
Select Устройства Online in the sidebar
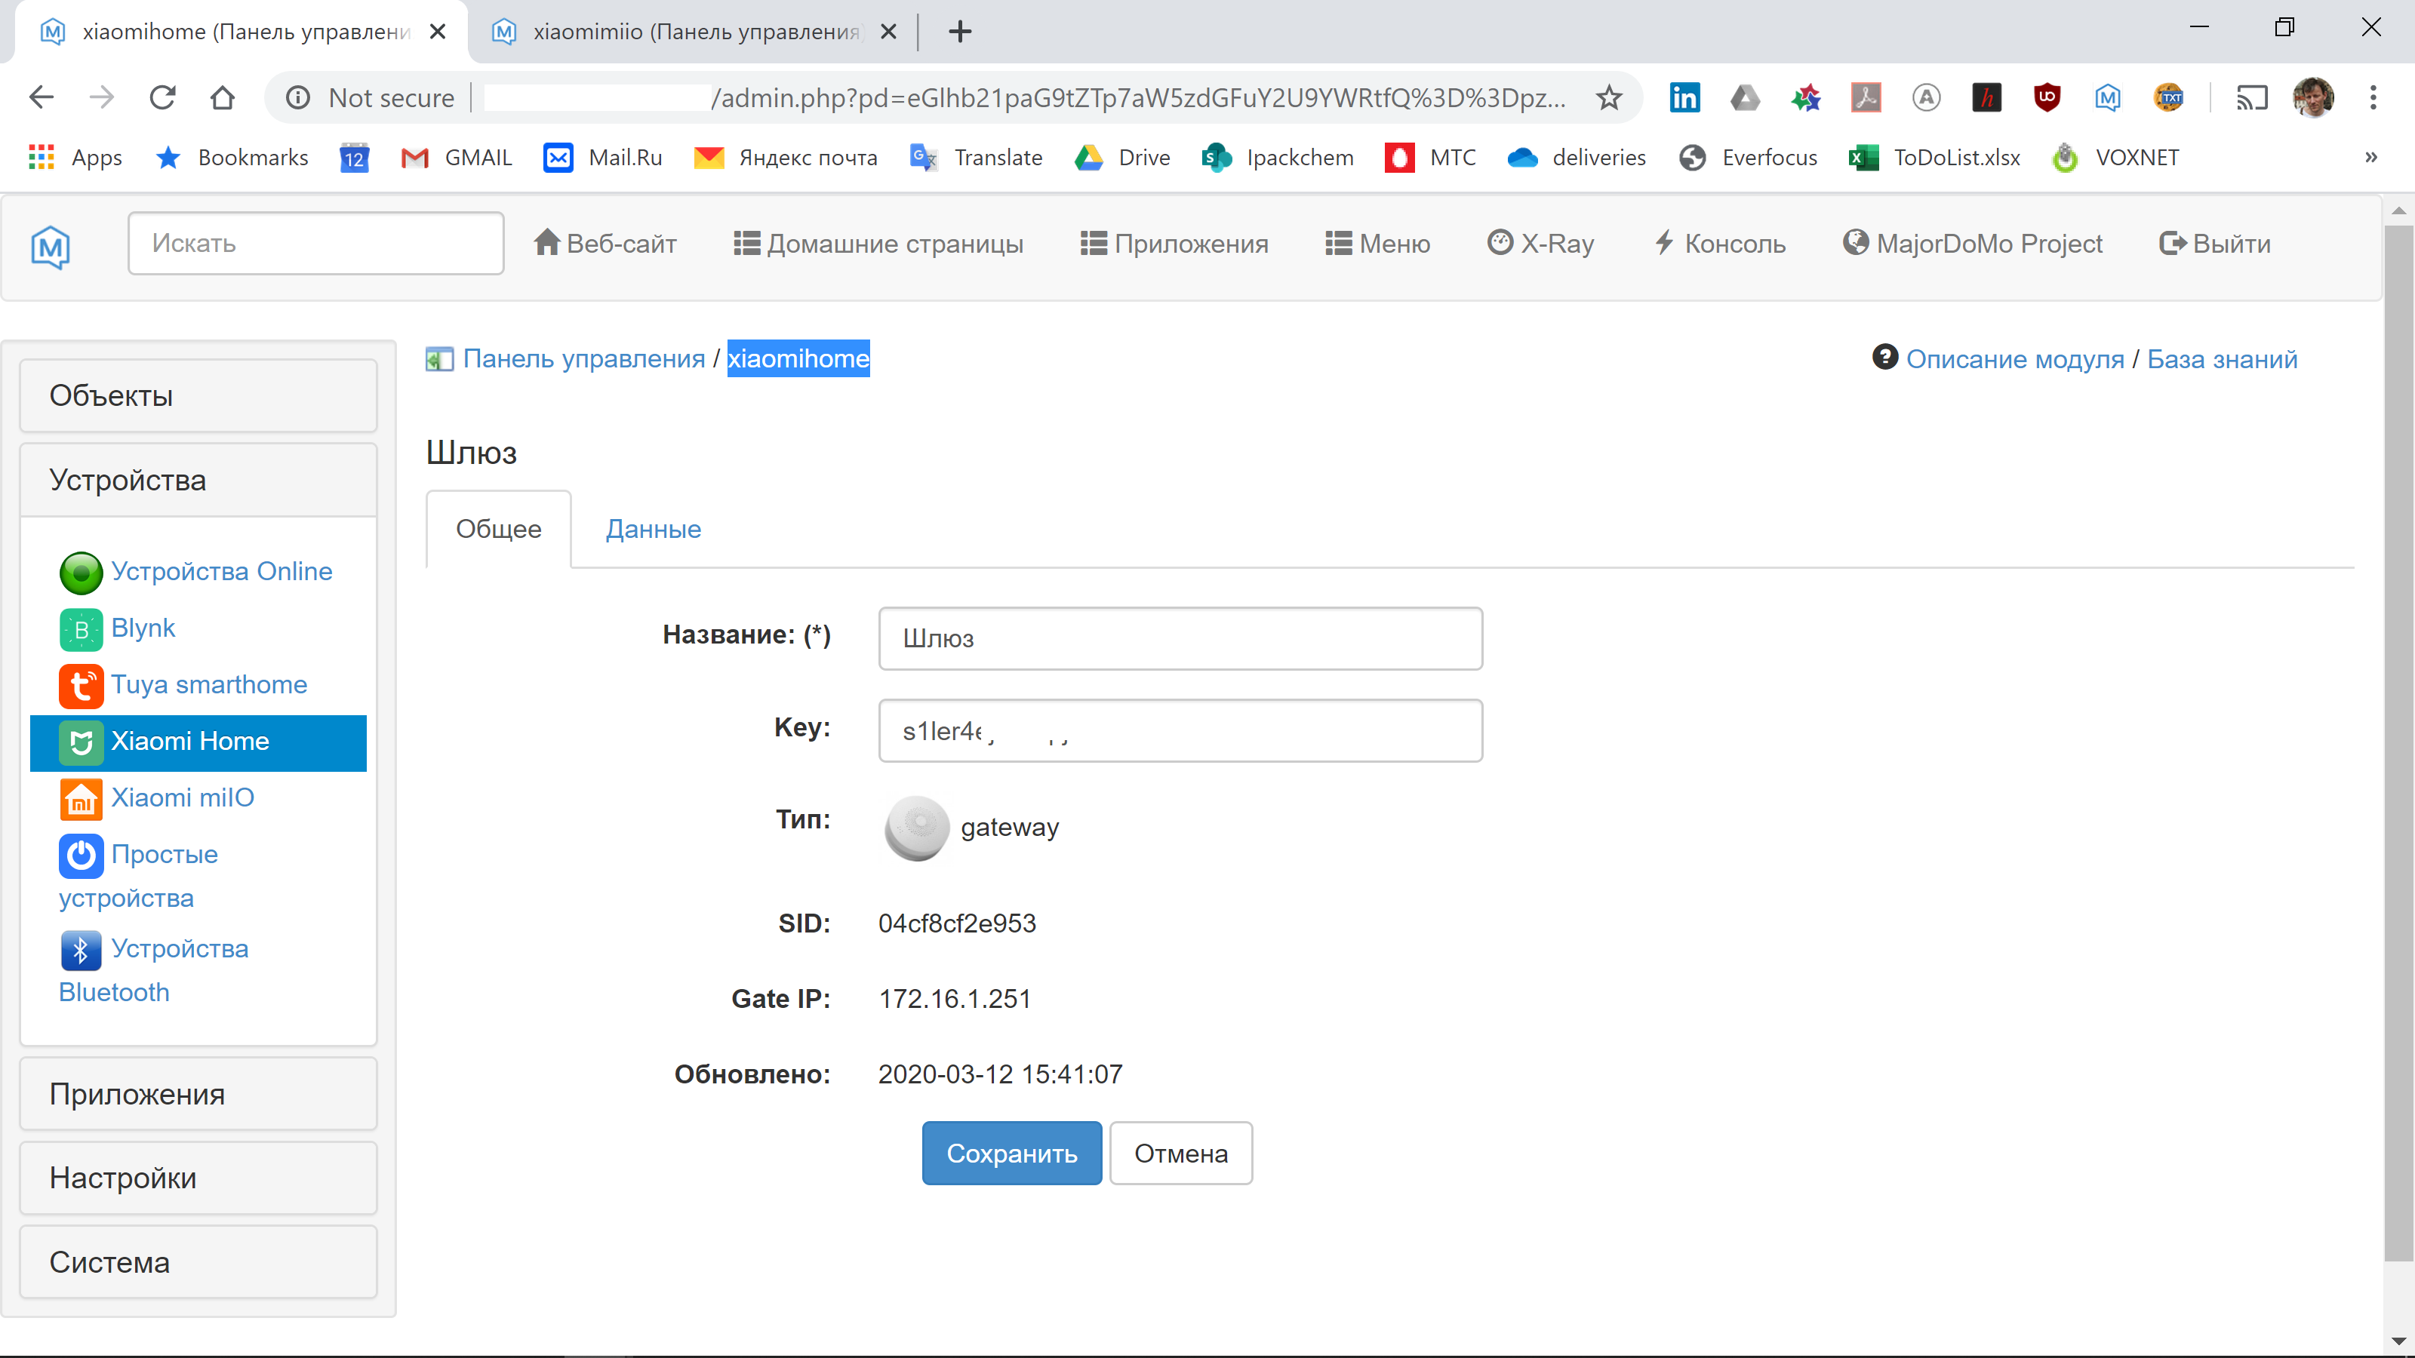tap(221, 571)
